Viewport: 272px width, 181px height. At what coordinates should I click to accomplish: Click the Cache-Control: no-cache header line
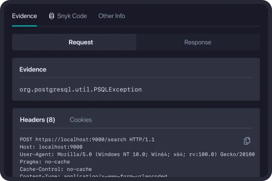click(x=56, y=169)
